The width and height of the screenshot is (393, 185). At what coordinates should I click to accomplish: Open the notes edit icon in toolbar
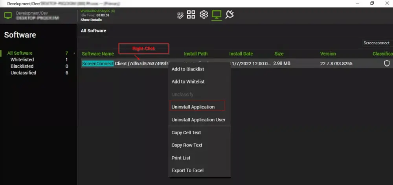click(x=180, y=15)
